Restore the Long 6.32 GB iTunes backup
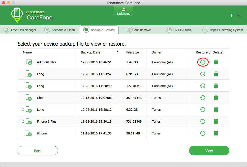 tap(203, 109)
